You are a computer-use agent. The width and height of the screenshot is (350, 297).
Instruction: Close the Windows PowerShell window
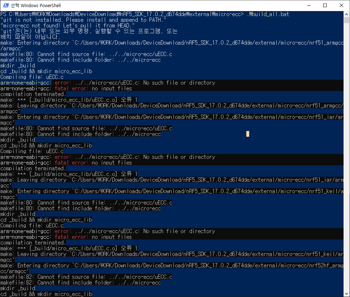coord(341,5)
